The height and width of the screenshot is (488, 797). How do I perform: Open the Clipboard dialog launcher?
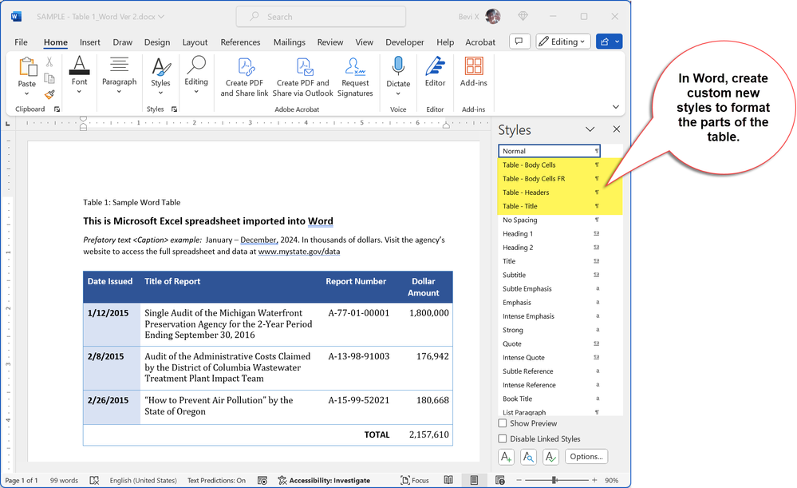[57, 109]
